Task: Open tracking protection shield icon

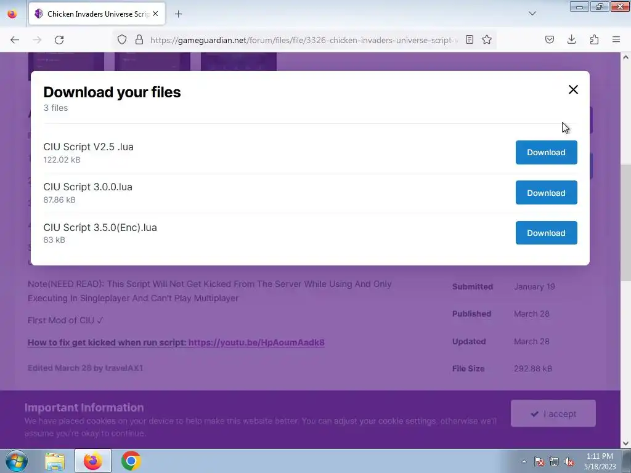Action: click(x=122, y=40)
